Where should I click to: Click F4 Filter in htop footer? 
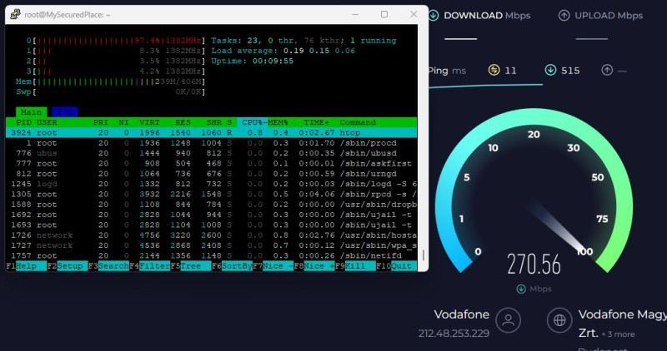150,266
